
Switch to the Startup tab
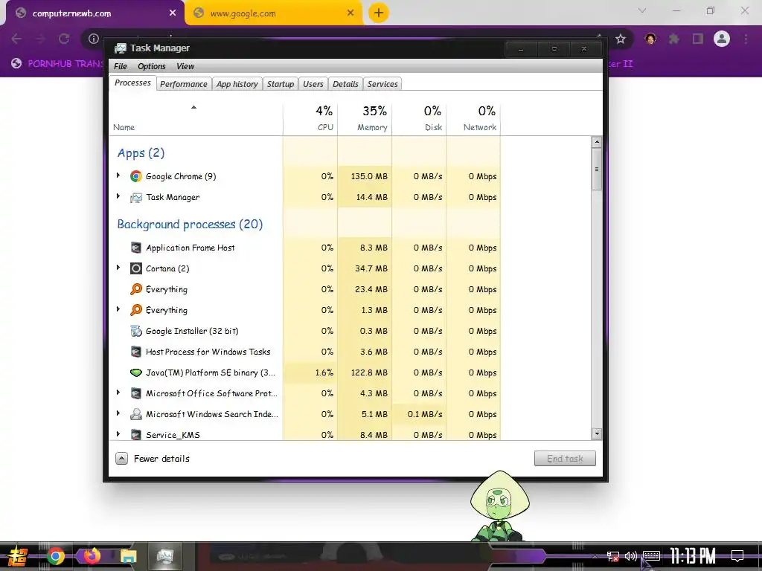[x=281, y=84]
